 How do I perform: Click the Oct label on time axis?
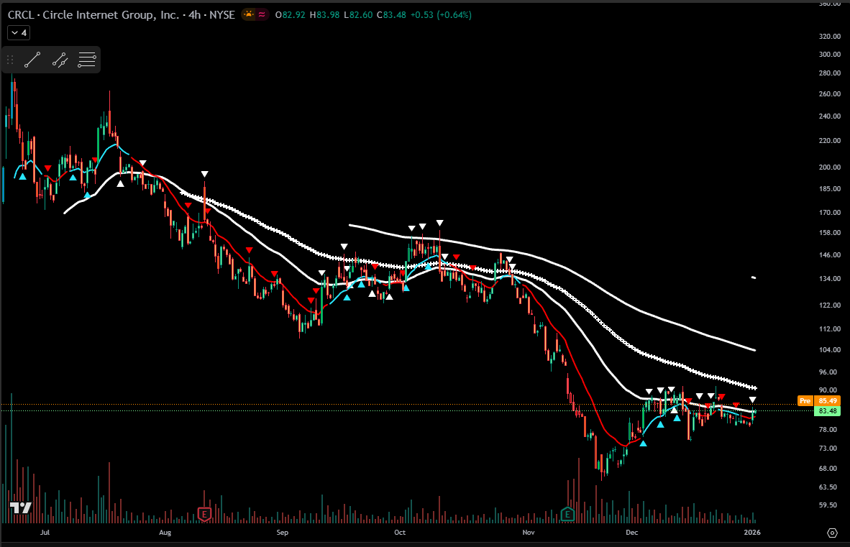pos(400,533)
